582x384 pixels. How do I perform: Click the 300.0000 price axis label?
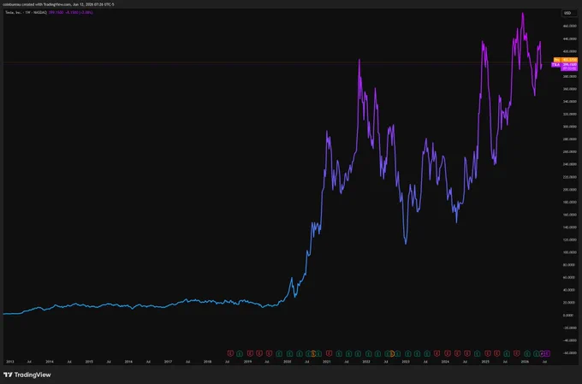tap(570, 127)
